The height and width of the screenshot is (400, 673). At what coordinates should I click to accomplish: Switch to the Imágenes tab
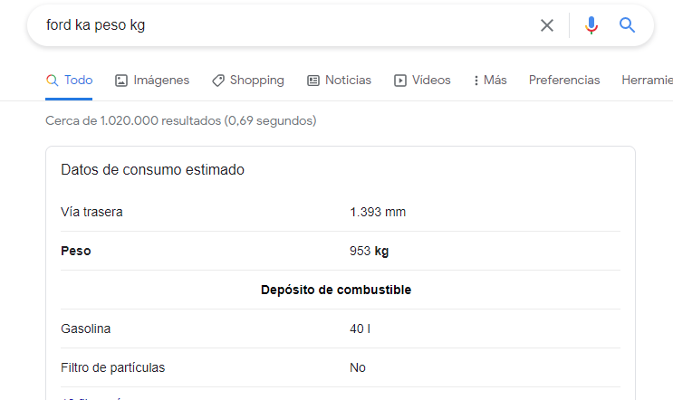tap(161, 80)
